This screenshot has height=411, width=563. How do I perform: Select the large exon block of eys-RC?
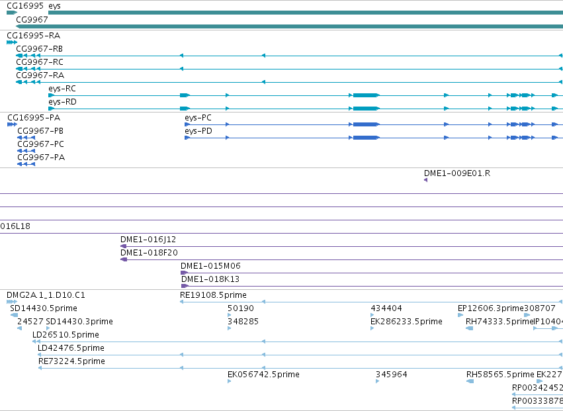point(366,95)
